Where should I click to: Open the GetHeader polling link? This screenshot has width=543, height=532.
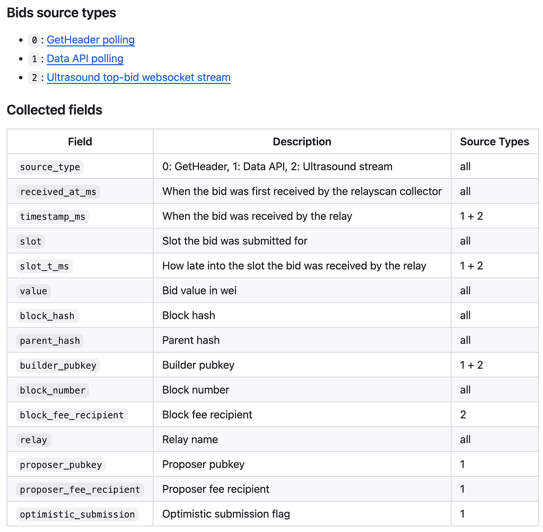click(90, 40)
